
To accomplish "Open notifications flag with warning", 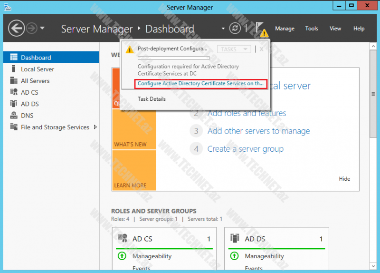I will click(261, 29).
